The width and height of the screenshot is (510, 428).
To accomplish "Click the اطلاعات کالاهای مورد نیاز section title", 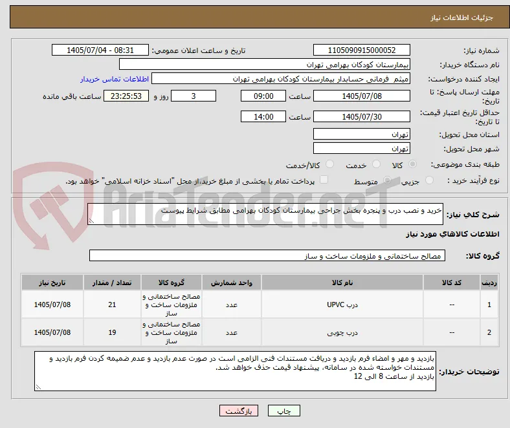I will (452, 234).
